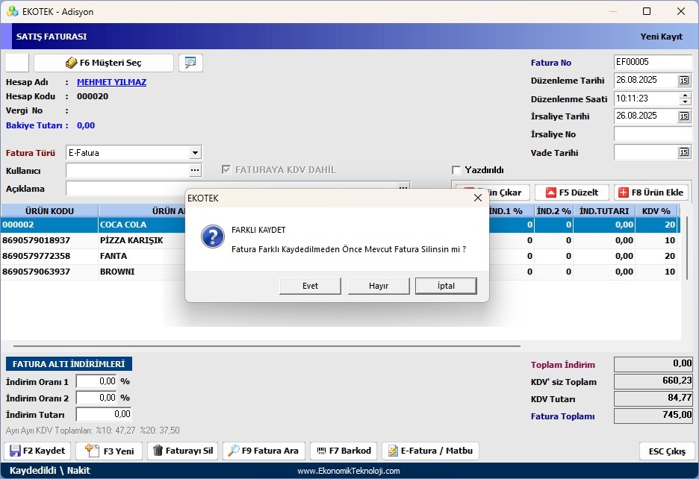Open the Kullanıcı browse ellipsis button
The image size is (699, 479).
195,170
